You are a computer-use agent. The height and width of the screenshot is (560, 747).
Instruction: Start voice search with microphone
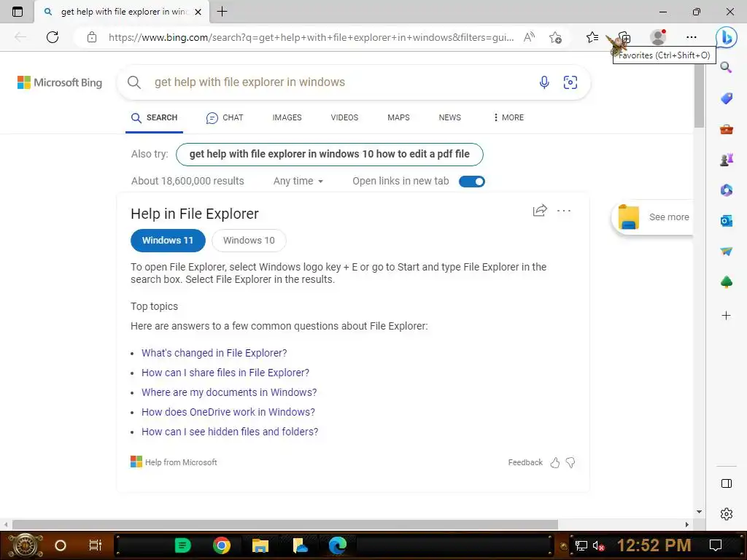(544, 82)
